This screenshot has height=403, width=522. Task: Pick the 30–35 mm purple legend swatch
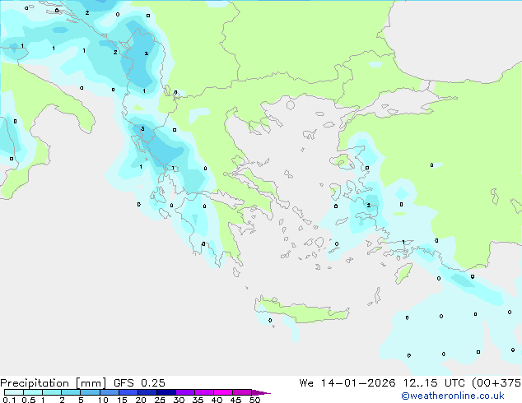pos(185,392)
